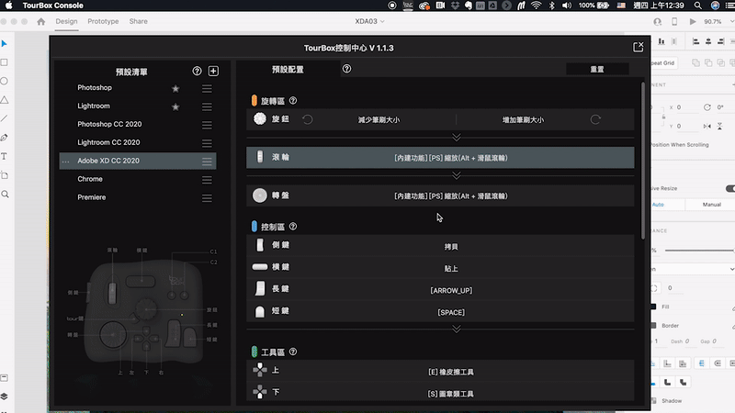The image size is (735, 413).
Task: Open the XDA03 document title dropdown
Action: pos(369,21)
